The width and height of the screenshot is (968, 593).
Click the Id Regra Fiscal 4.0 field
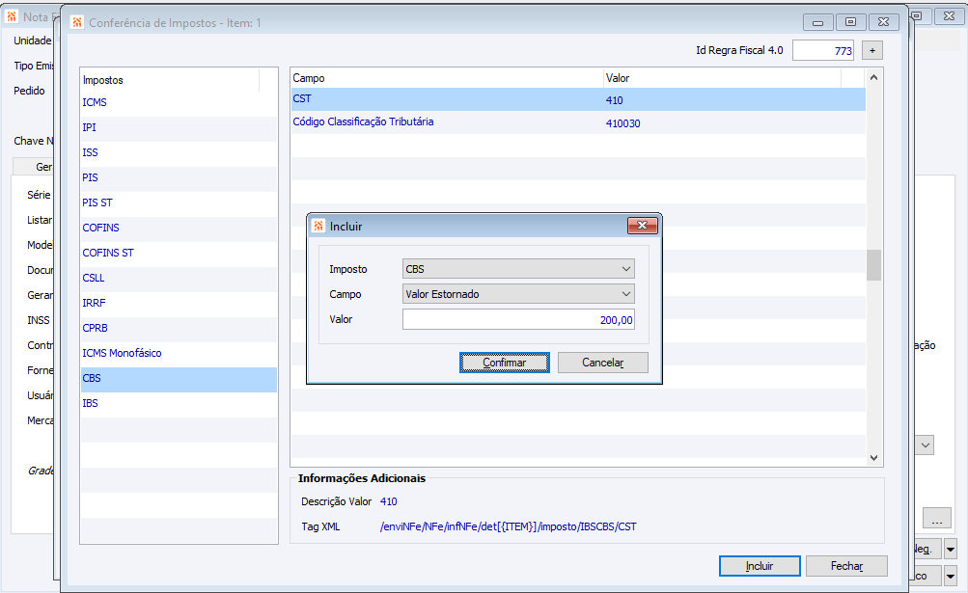[823, 50]
